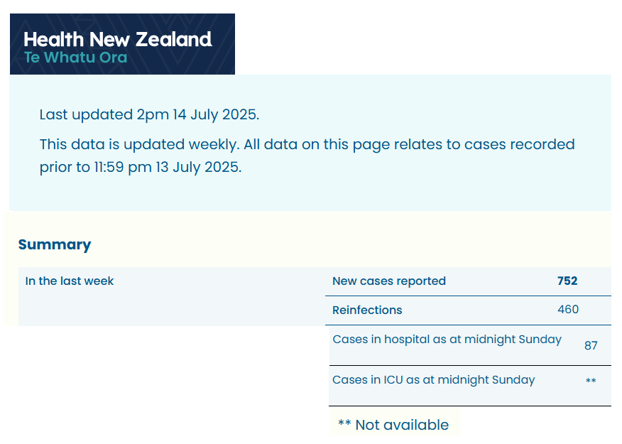Click the 752 new cases value
622x444 pixels.
point(567,281)
